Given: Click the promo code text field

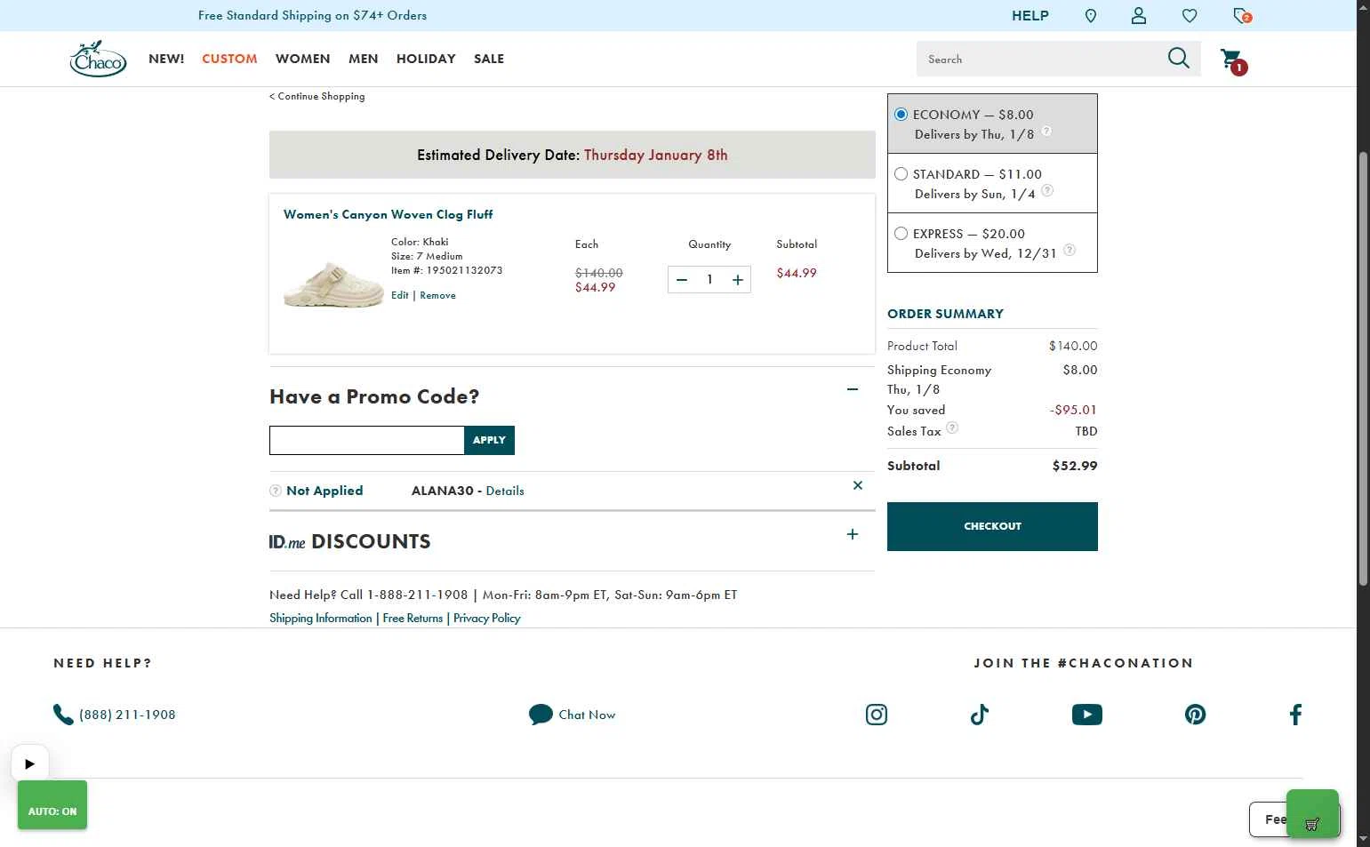Looking at the screenshot, I should click(366, 440).
